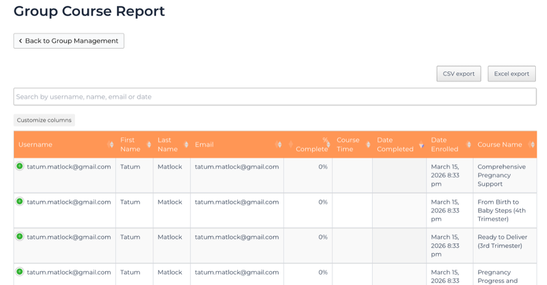Select 0% value in Ready to Deliver row
The height and width of the screenshot is (285, 547).
click(x=323, y=237)
